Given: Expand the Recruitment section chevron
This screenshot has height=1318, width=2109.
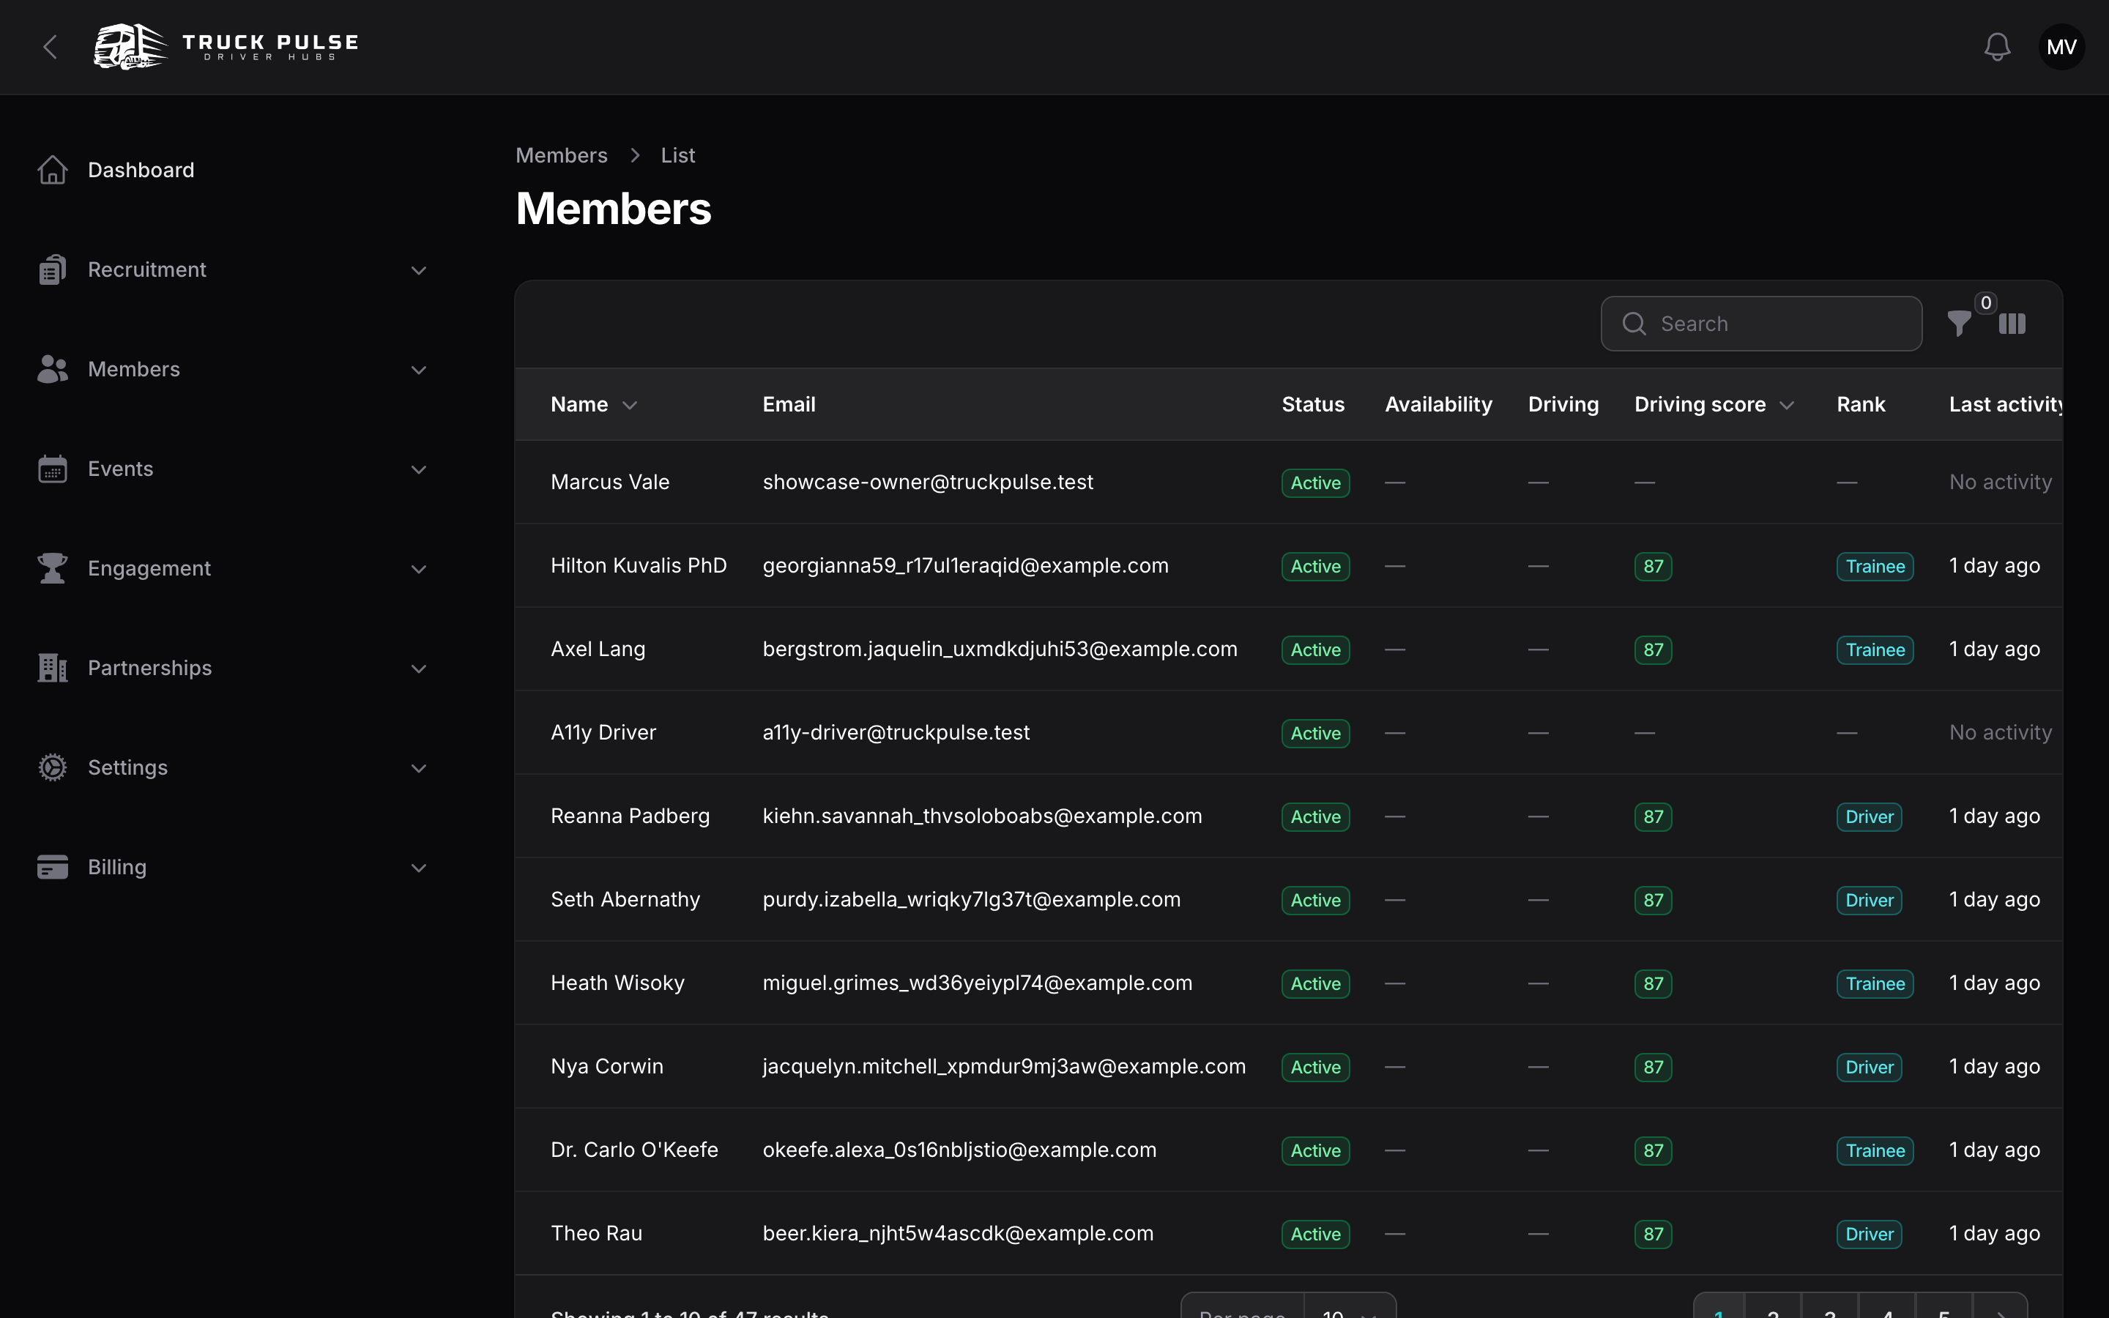Looking at the screenshot, I should point(418,270).
